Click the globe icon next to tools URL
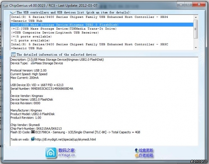The image size is (209, 164). tap(33, 139)
